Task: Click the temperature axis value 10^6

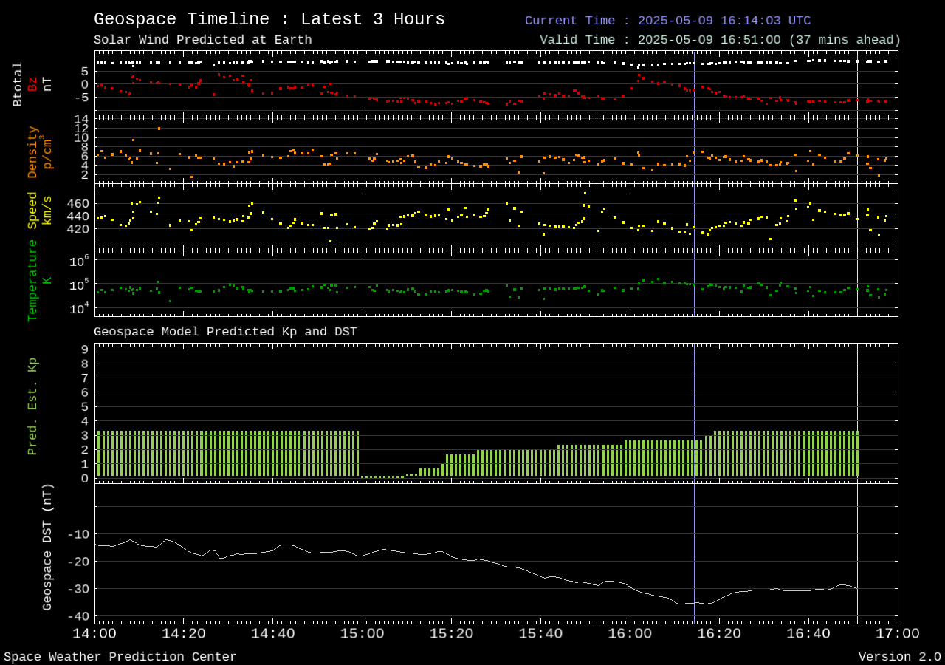Action: (80, 261)
